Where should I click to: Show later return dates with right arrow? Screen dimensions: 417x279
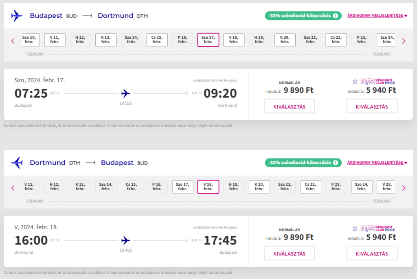point(404,188)
